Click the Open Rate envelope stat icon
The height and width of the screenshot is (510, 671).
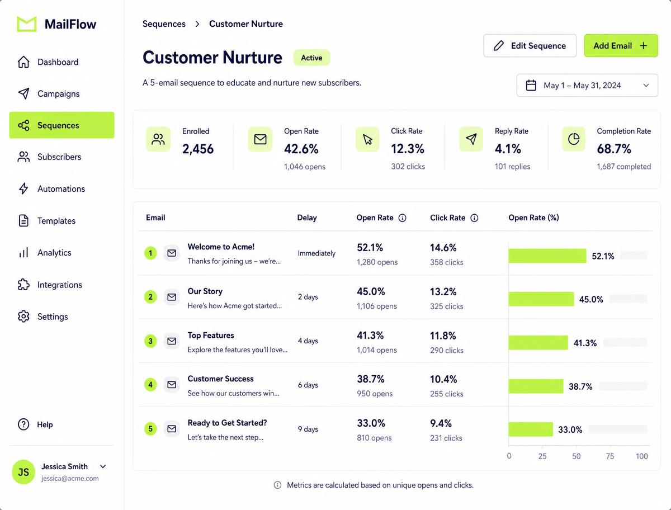point(260,140)
